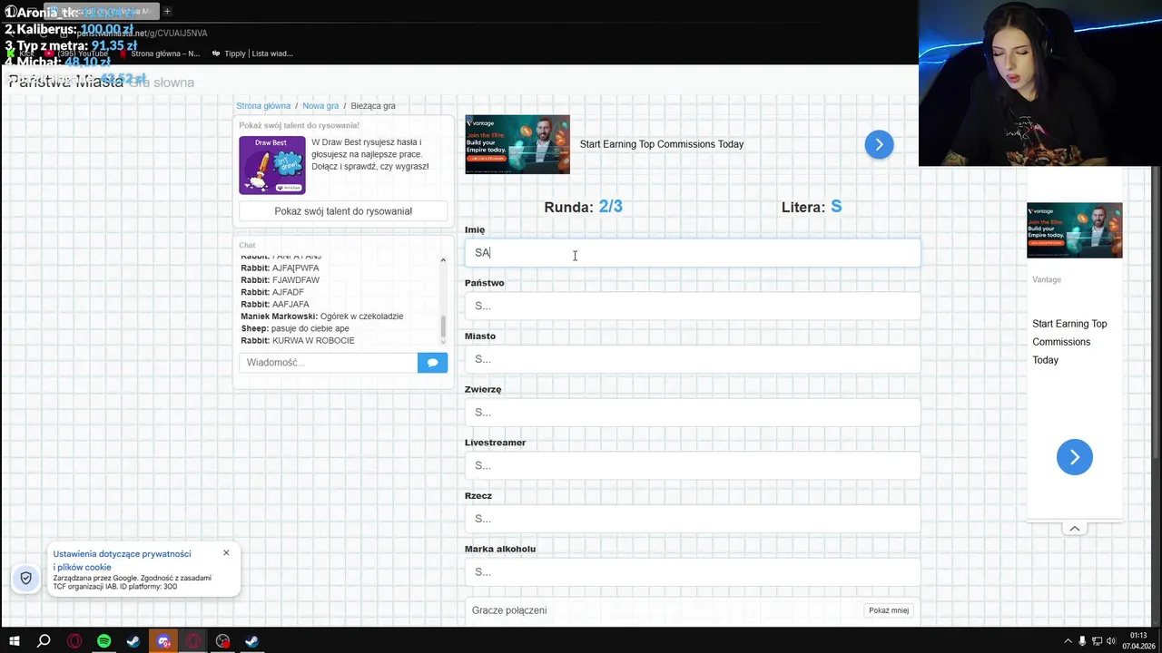
Task: Open the Strona główna bookmark
Action: coord(159,54)
